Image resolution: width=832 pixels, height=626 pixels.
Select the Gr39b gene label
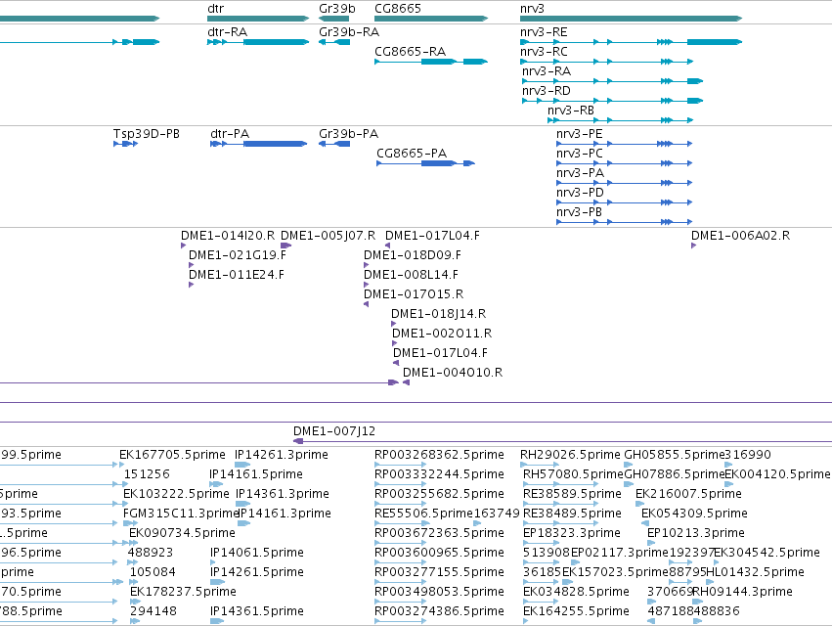[x=337, y=9]
